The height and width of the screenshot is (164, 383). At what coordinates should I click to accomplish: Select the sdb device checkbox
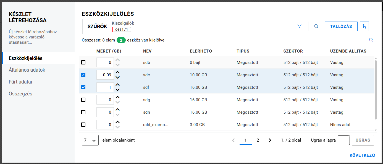point(83,63)
